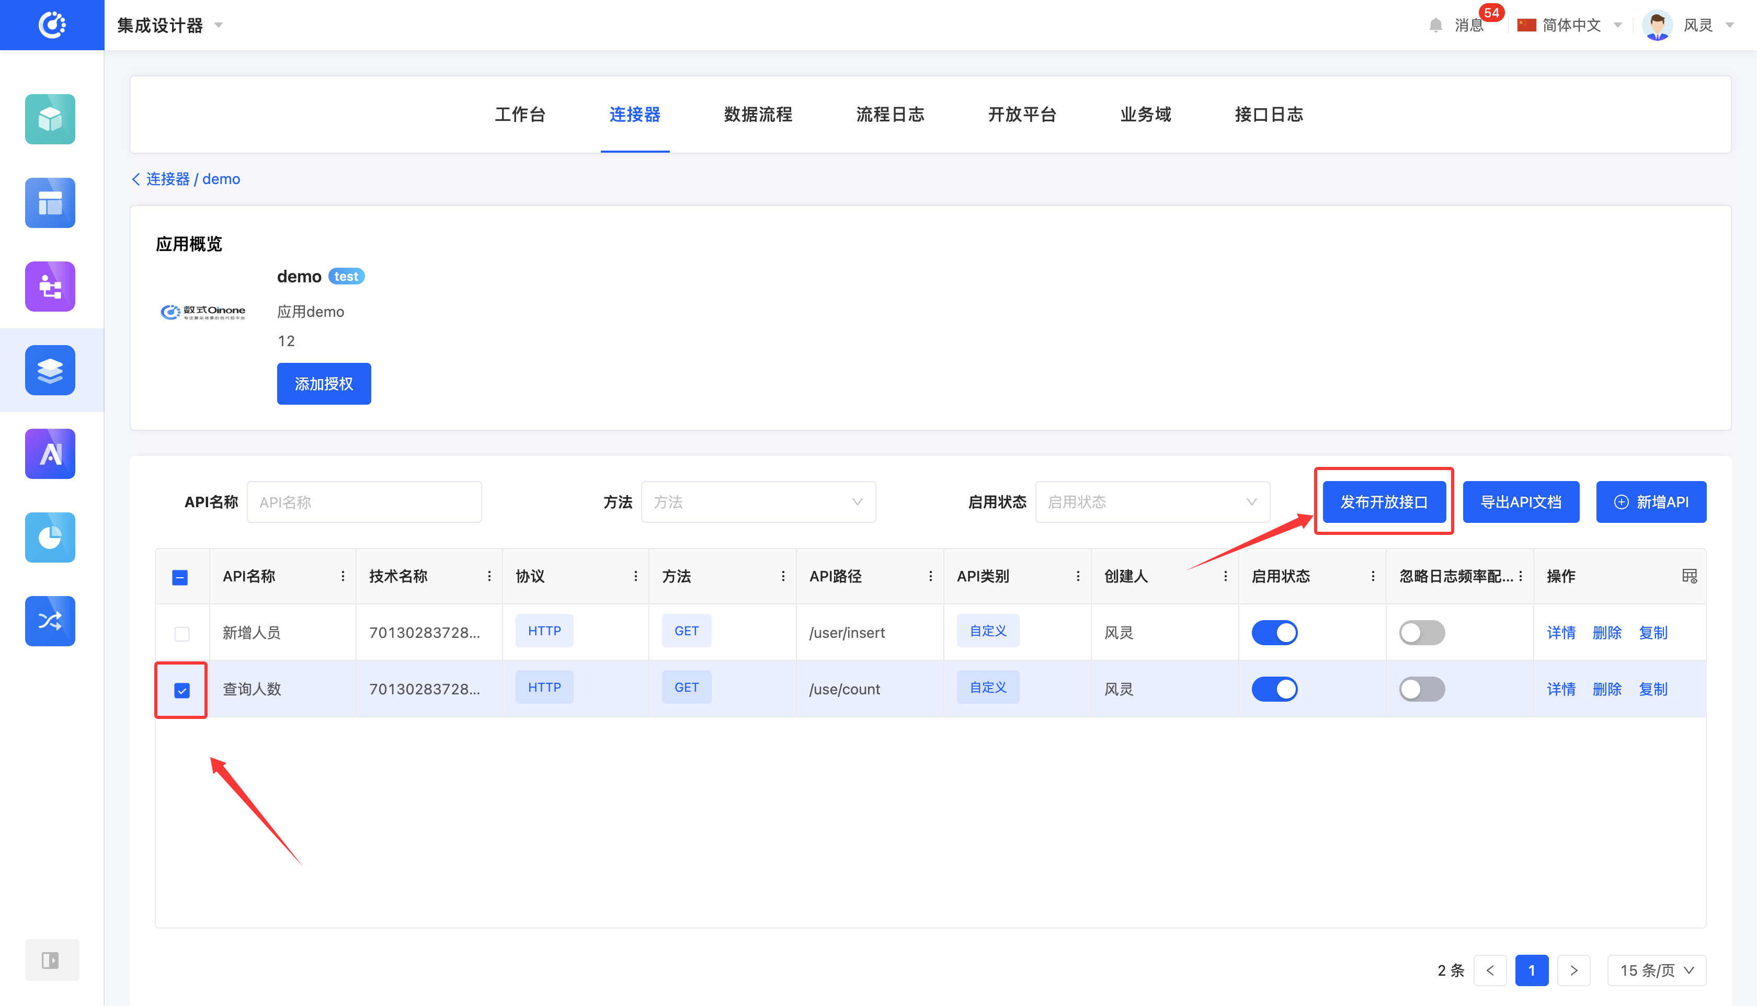The image size is (1757, 1006).
Task: Open the 方法 dropdown filter
Action: point(758,501)
